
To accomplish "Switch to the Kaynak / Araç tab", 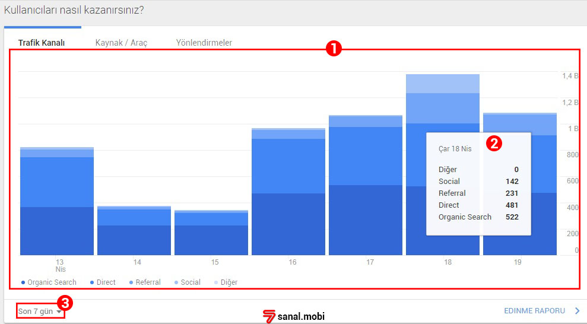I will click(x=121, y=43).
